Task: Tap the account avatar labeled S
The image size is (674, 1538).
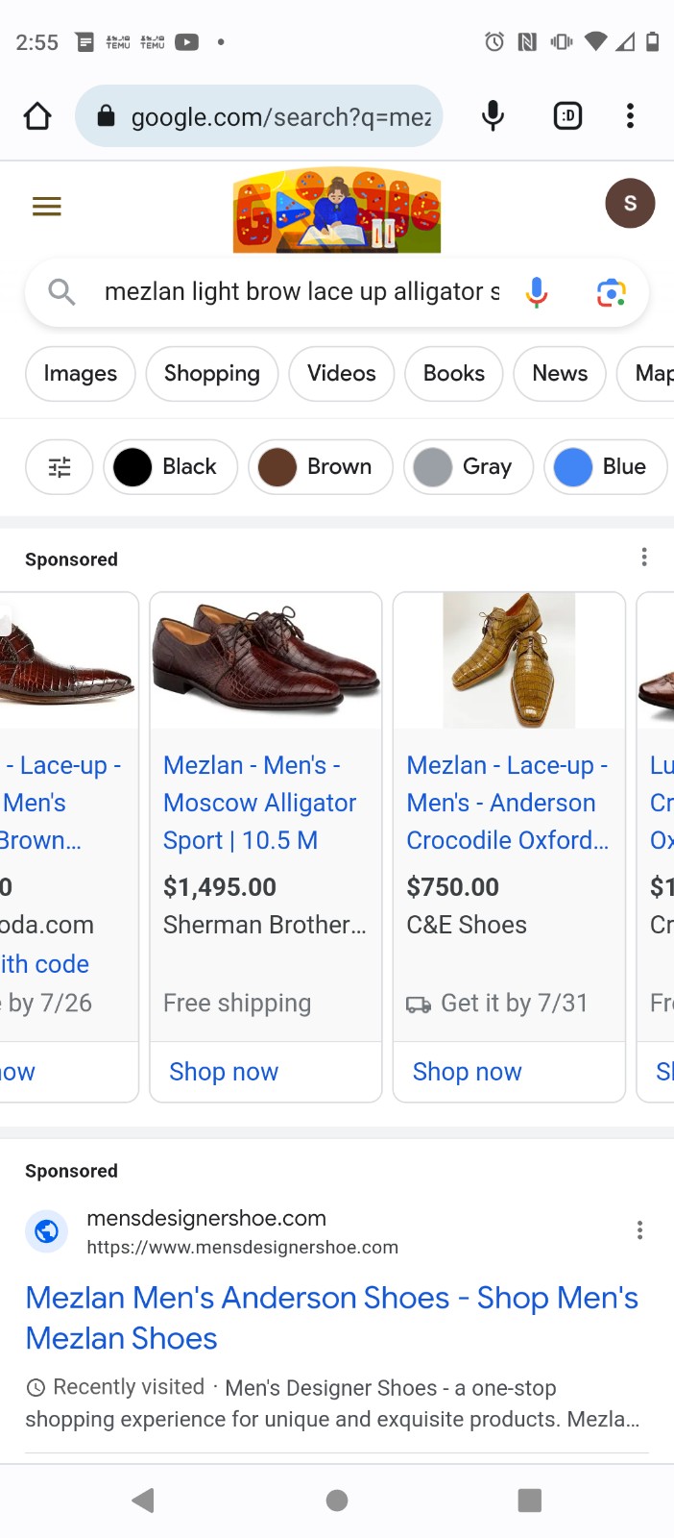Action: [x=630, y=204]
